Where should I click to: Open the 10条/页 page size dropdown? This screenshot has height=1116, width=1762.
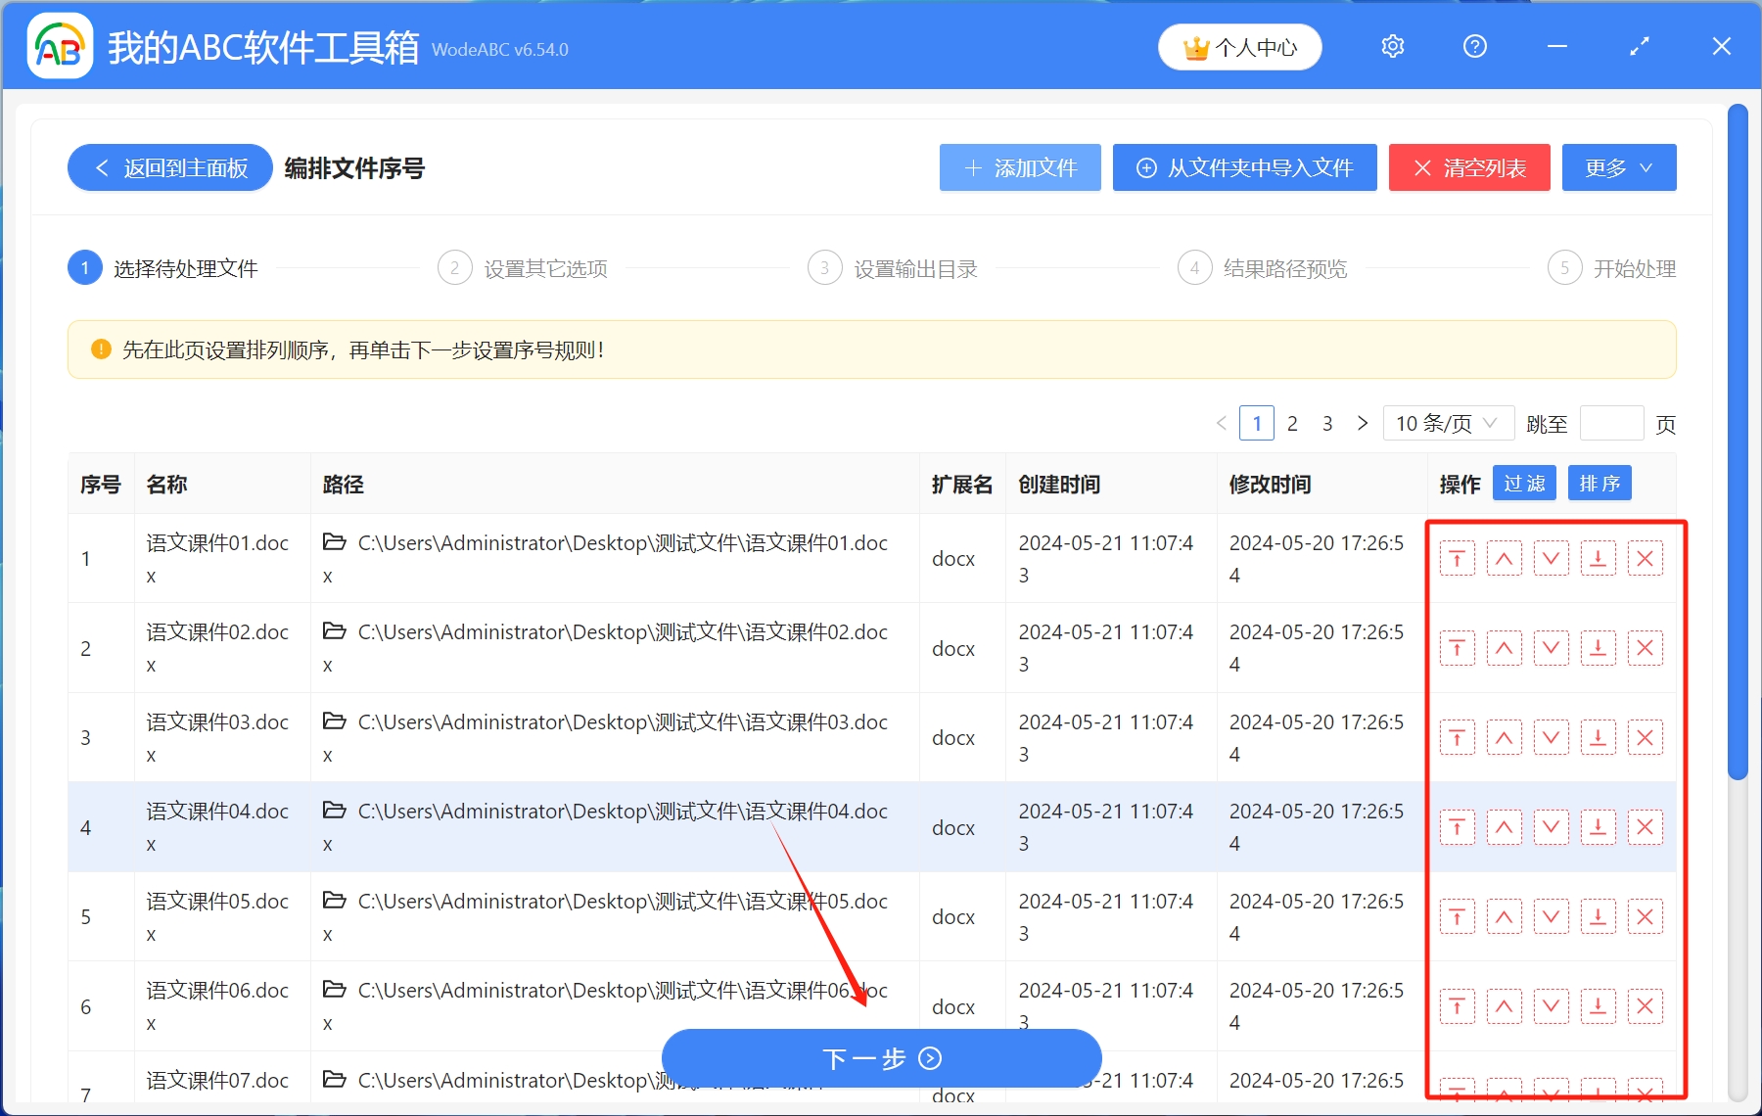pos(1448,423)
